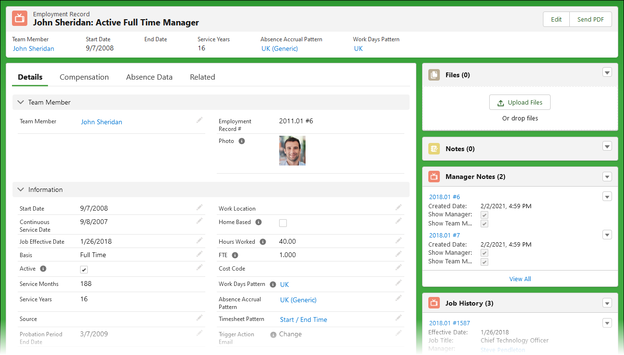
Task: Collapse the Team Member section
Action: coord(21,102)
